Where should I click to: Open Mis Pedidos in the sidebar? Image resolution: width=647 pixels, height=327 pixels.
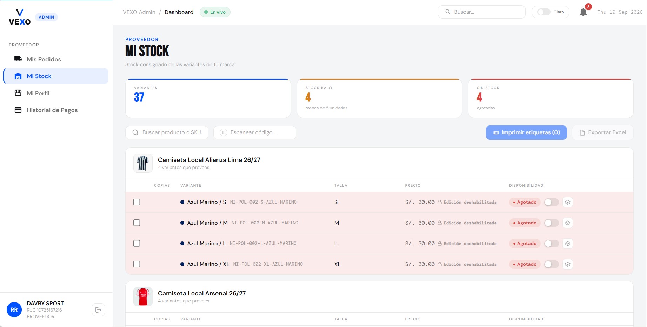[x=56, y=59]
